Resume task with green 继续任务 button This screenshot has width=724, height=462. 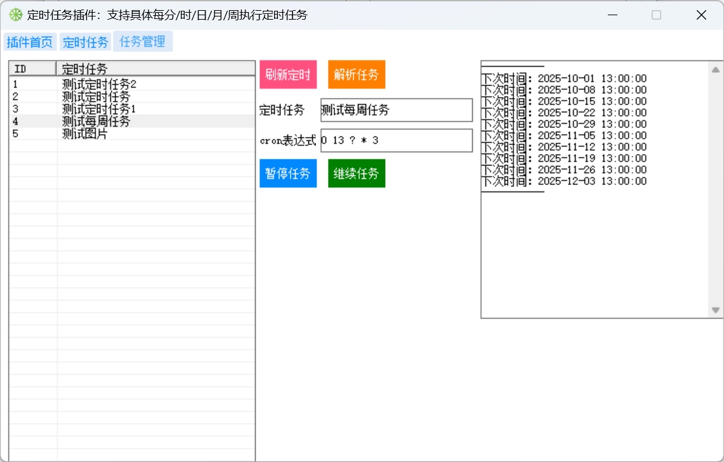356,174
